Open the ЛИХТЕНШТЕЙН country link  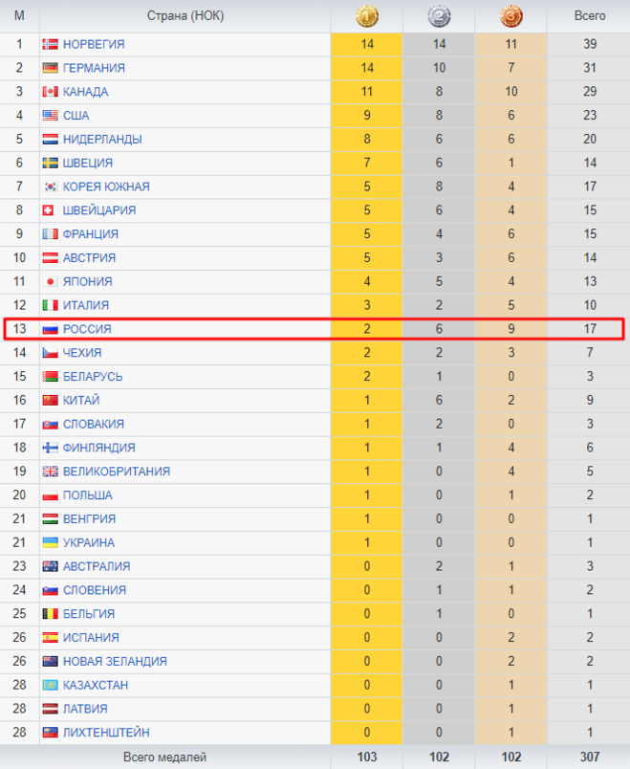(x=106, y=733)
